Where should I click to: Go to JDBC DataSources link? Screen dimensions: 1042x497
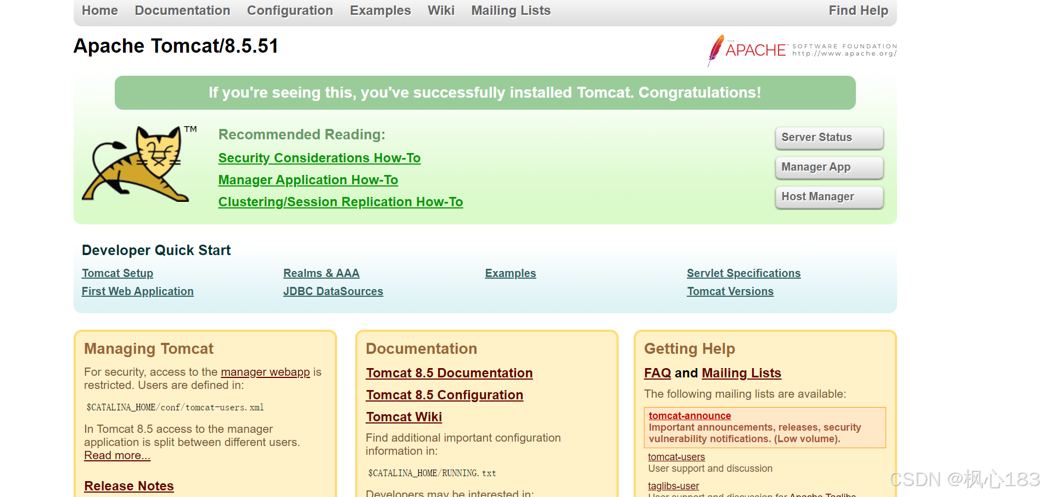(x=333, y=291)
